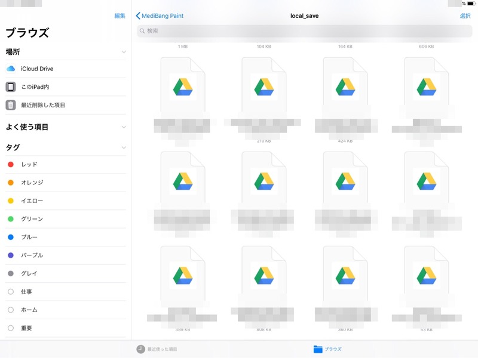Image resolution: width=478 pixels, height=358 pixels.
Task: Open iCloud Drive location
Action: pos(66,69)
